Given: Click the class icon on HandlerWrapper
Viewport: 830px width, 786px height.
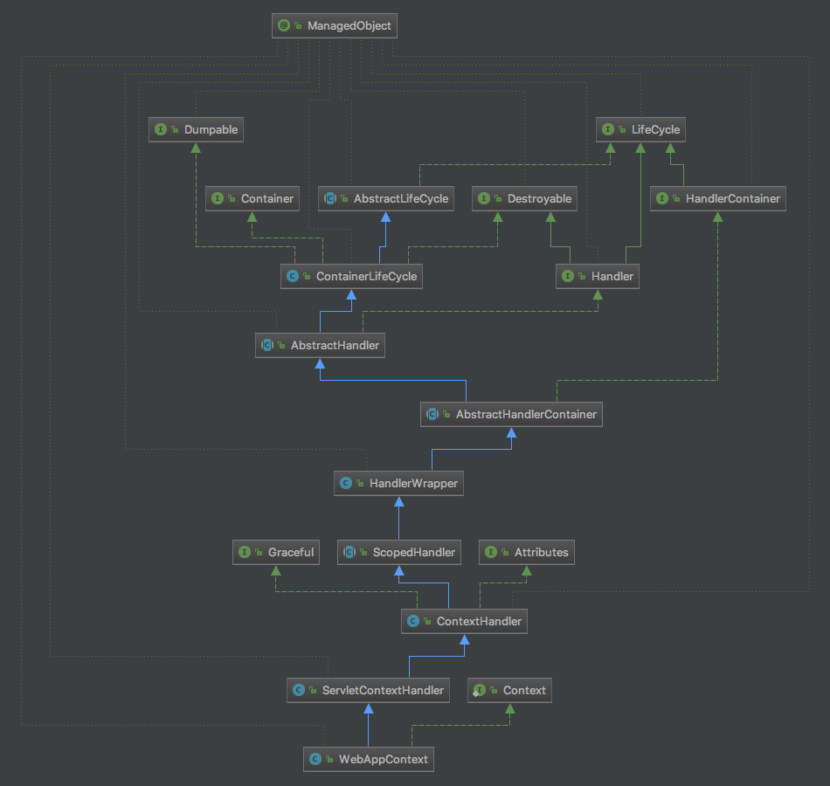Looking at the screenshot, I should [345, 483].
